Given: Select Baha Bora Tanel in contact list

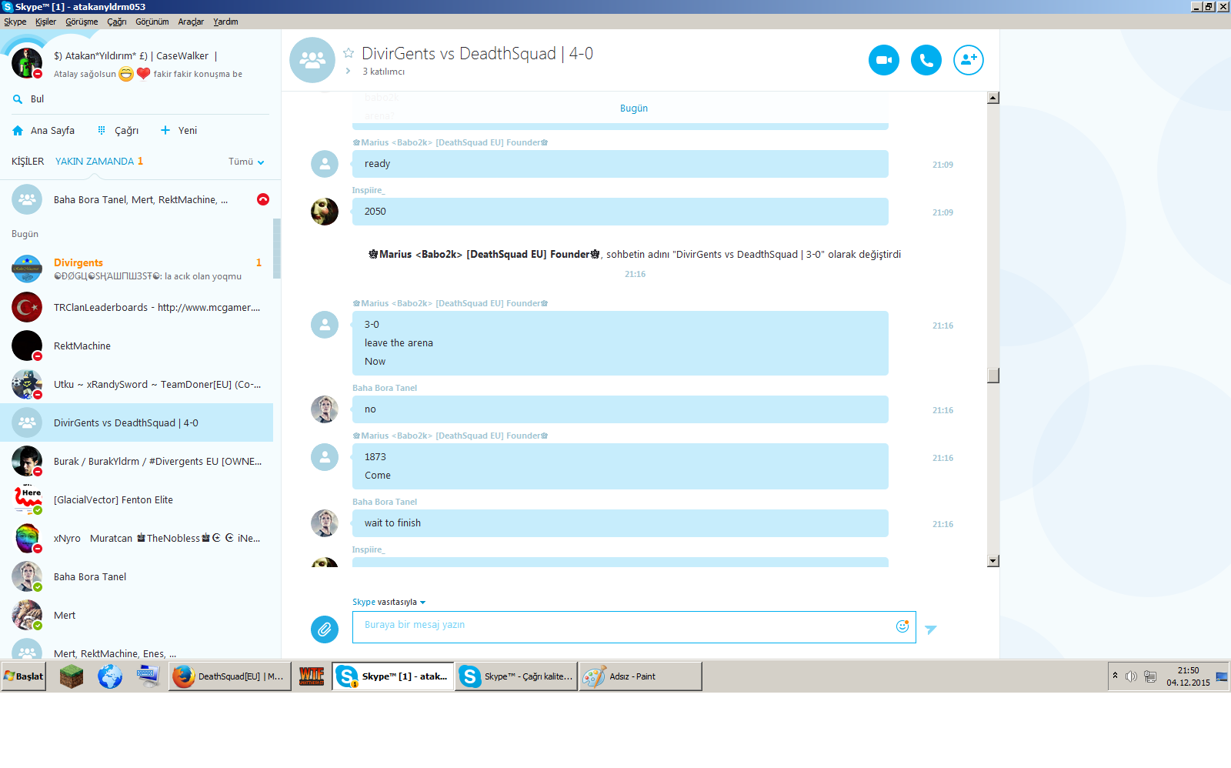Looking at the screenshot, I should tap(136, 576).
